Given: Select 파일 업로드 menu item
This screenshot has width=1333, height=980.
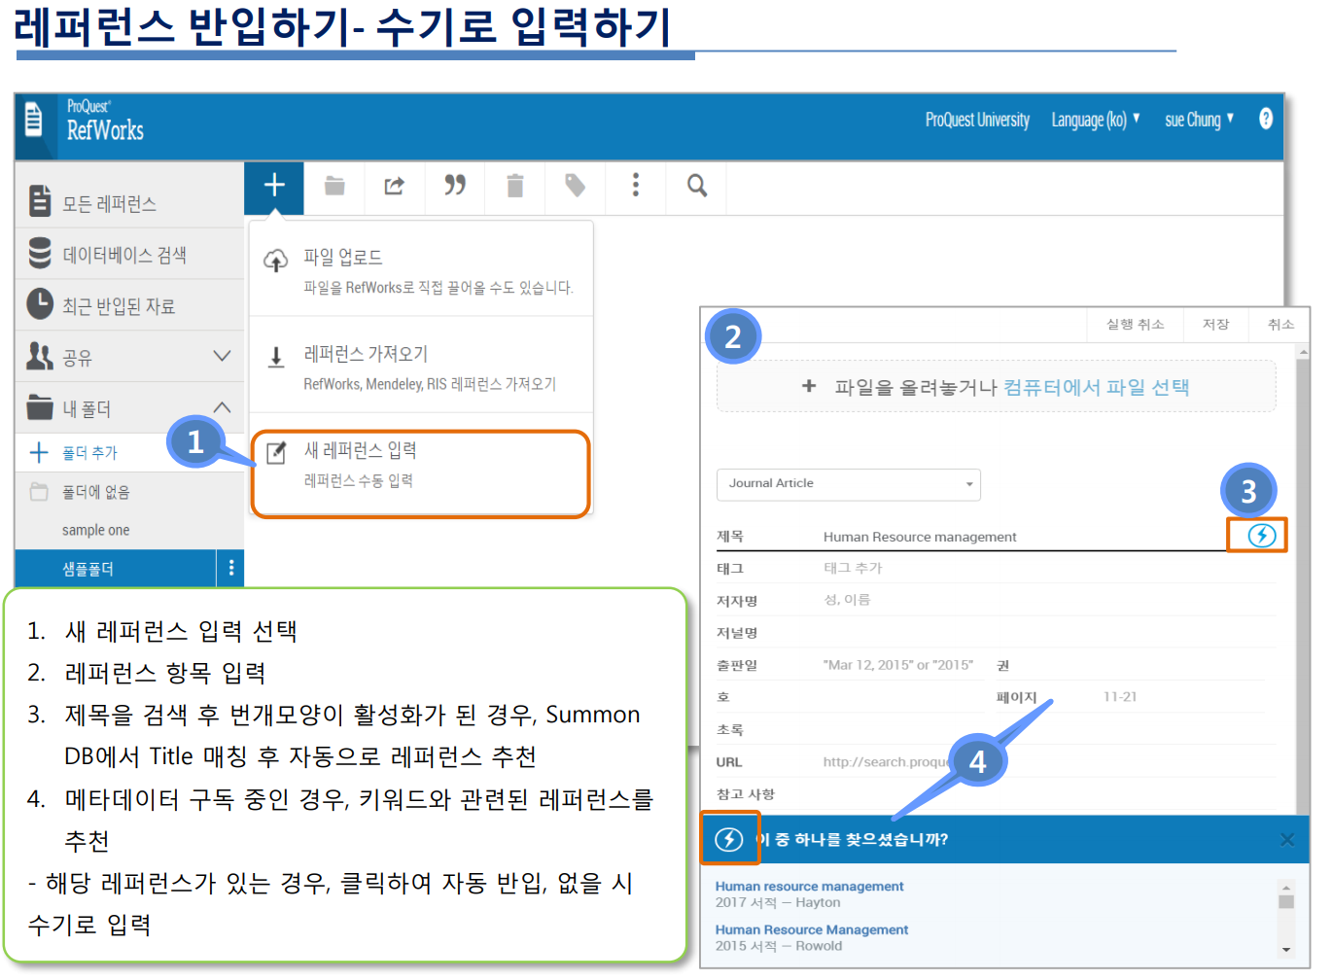Looking at the screenshot, I should (421, 269).
